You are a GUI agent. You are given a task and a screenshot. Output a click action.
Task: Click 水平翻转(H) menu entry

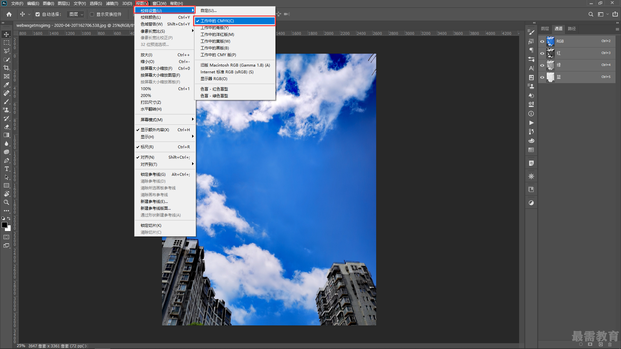(165, 109)
